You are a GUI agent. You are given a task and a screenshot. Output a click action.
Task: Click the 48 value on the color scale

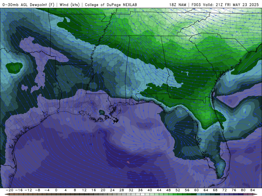pyautogui.click(x=168, y=190)
